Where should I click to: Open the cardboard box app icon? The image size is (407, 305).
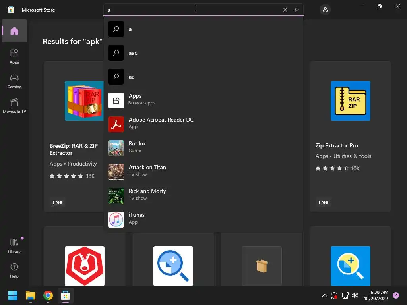click(x=262, y=266)
